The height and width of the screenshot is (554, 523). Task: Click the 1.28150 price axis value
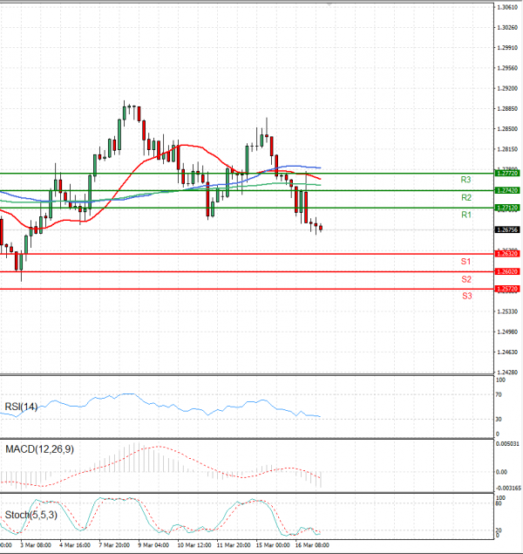click(507, 149)
